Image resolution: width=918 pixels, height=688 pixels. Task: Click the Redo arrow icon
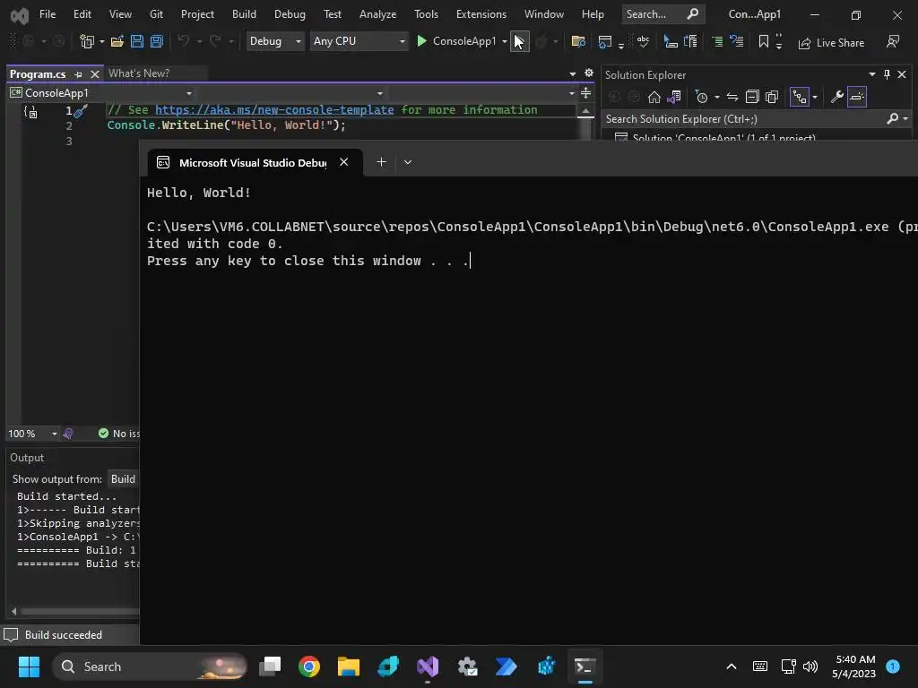pyautogui.click(x=215, y=41)
